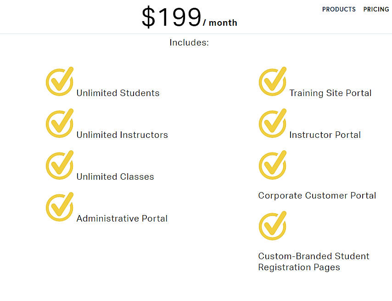
Task: Select the Instructor Portal feature text
Action: (x=325, y=135)
